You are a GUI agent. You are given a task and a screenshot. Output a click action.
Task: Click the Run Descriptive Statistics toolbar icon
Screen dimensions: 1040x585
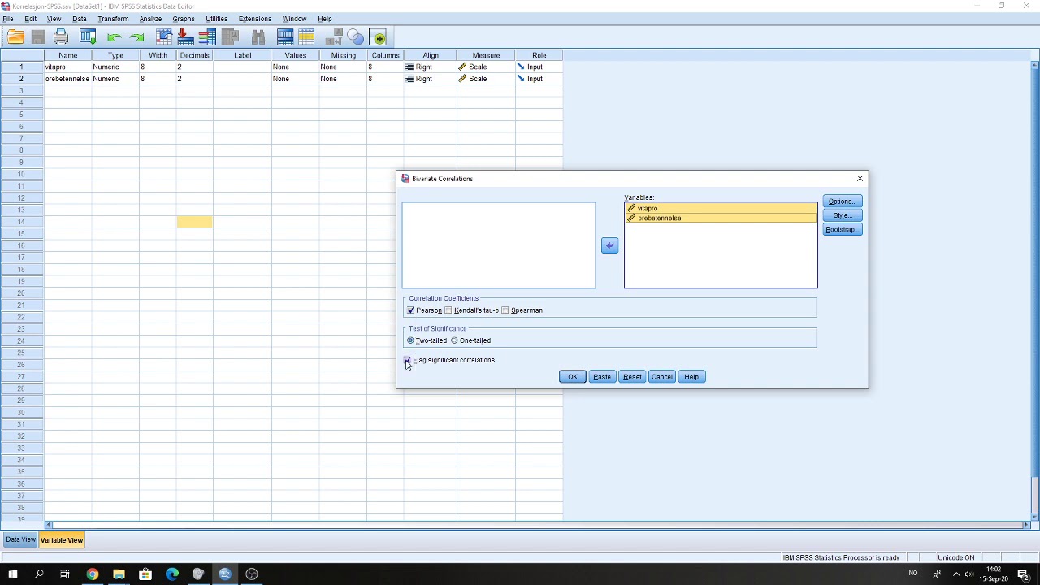[x=230, y=37]
